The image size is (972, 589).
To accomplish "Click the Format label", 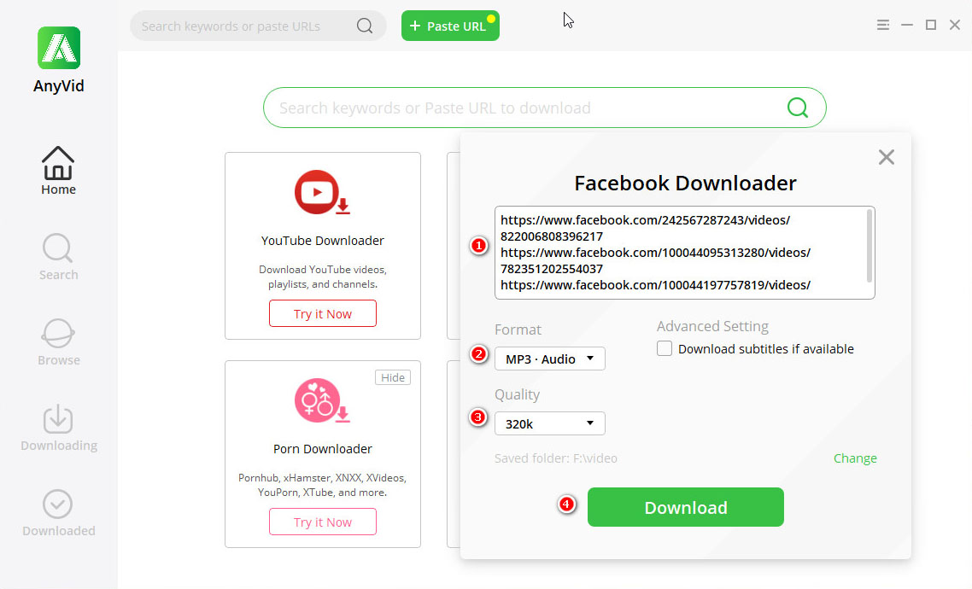I will (518, 329).
